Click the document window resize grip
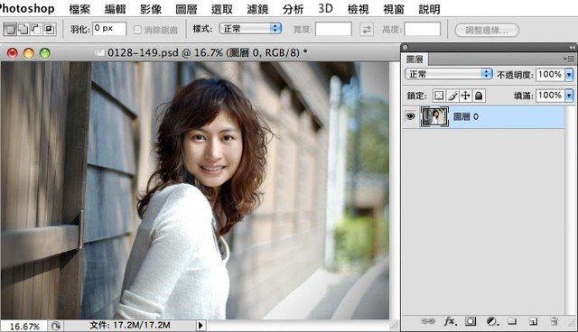 (395, 325)
